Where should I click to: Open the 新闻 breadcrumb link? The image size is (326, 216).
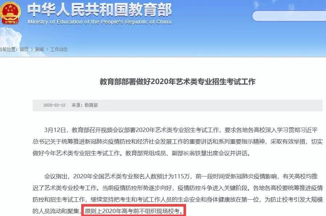click(39, 49)
